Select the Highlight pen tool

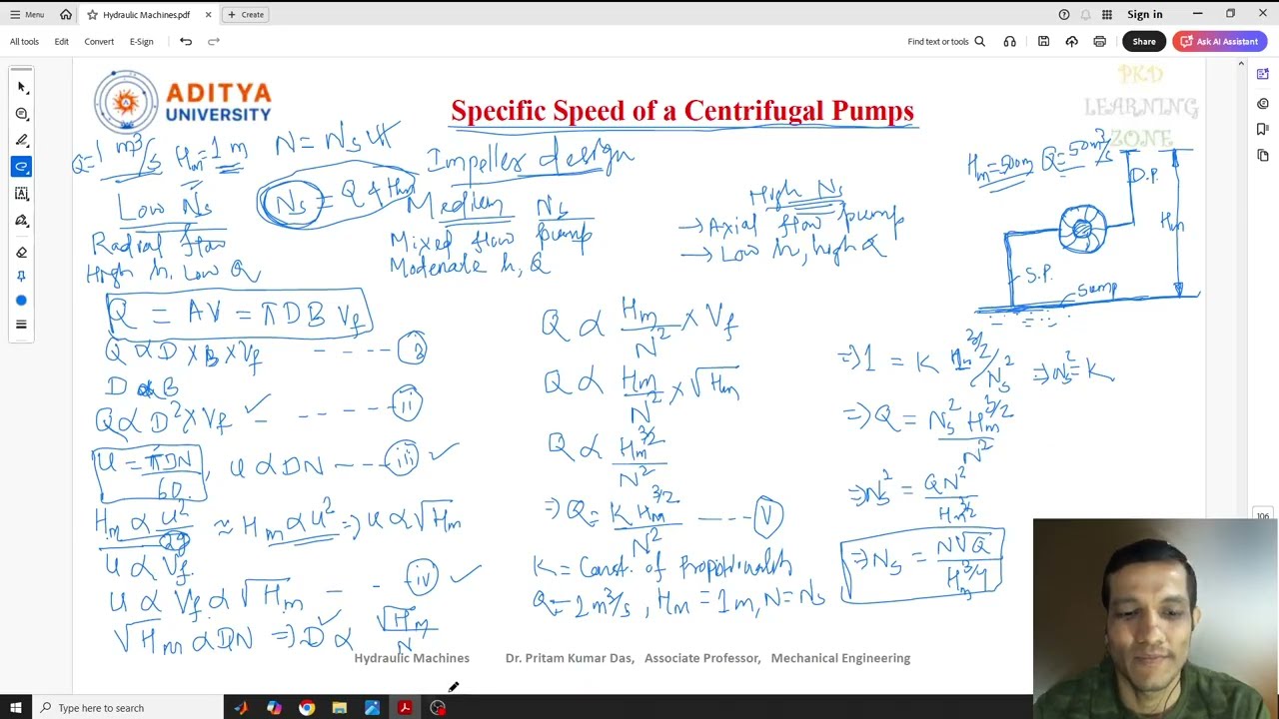pyautogui.click(x=21, y=141)
